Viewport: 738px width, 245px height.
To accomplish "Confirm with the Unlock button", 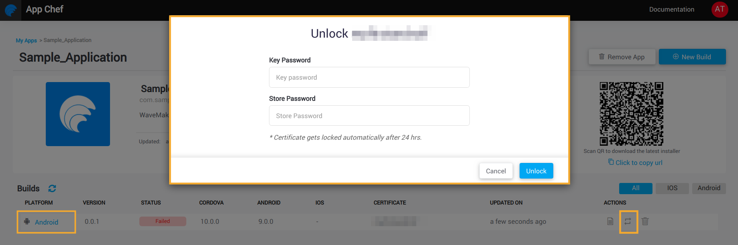I will [536, 171].
